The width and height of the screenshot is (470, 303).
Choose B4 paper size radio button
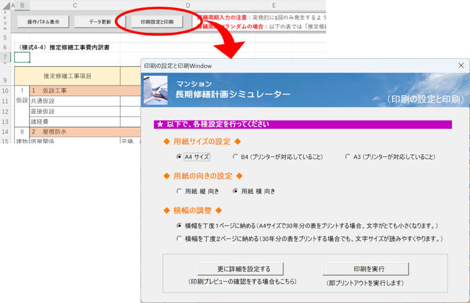coord(235,157)
